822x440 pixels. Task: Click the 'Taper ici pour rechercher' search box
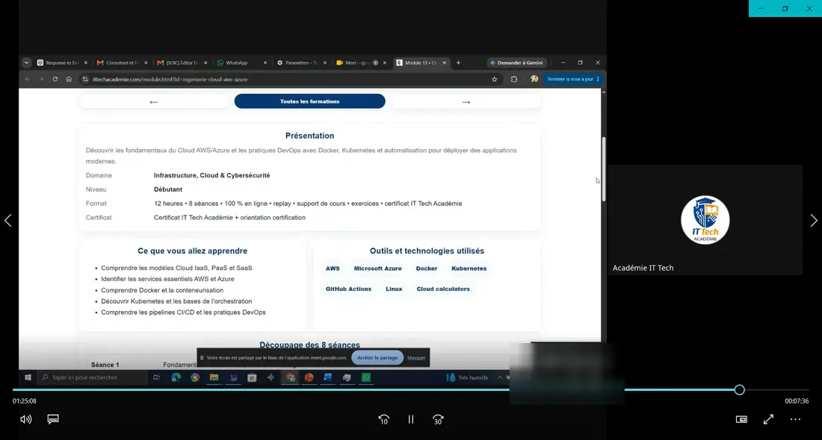[x=92, y=377]
